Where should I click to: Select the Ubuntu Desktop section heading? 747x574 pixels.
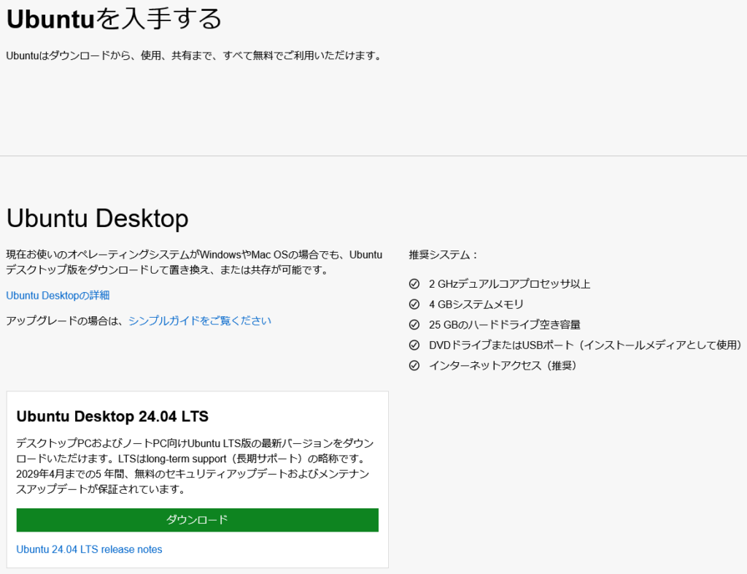97,218
